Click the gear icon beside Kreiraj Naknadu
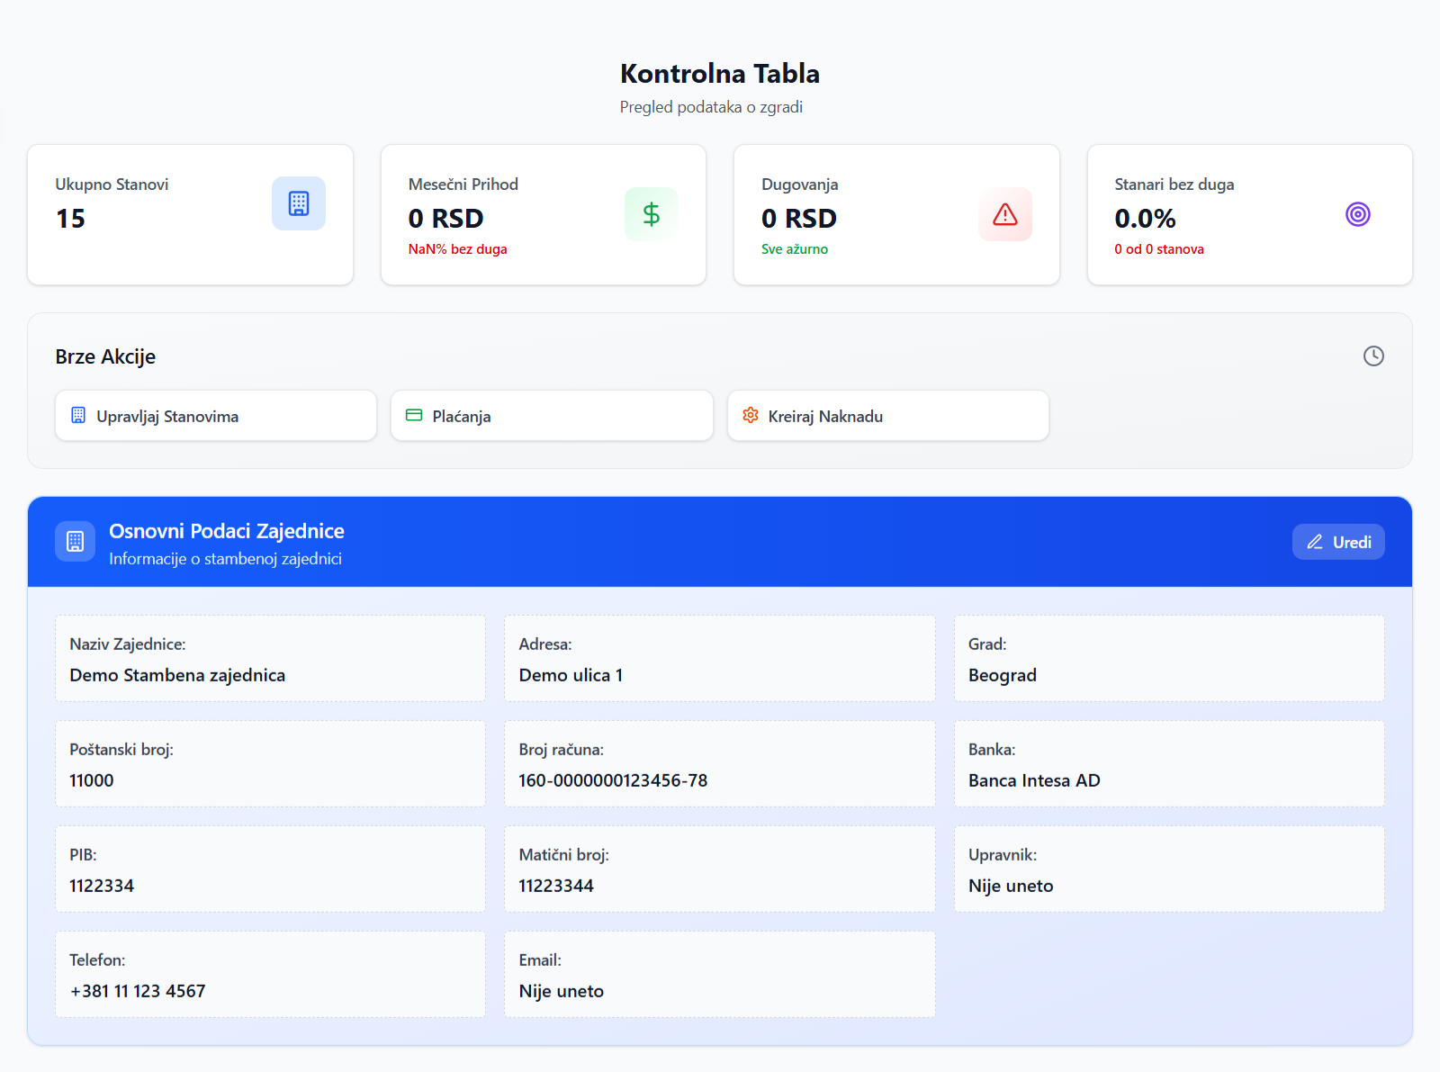Viewport: 1440px width, 1072px height. 751,415
